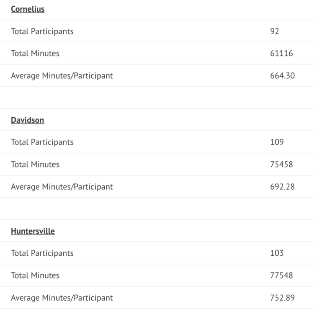Click Cornelius total minutes value 61116
Viewport: 314px width, 309px height.
click(282, 54)
